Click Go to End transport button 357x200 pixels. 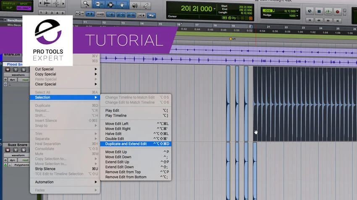338,21
